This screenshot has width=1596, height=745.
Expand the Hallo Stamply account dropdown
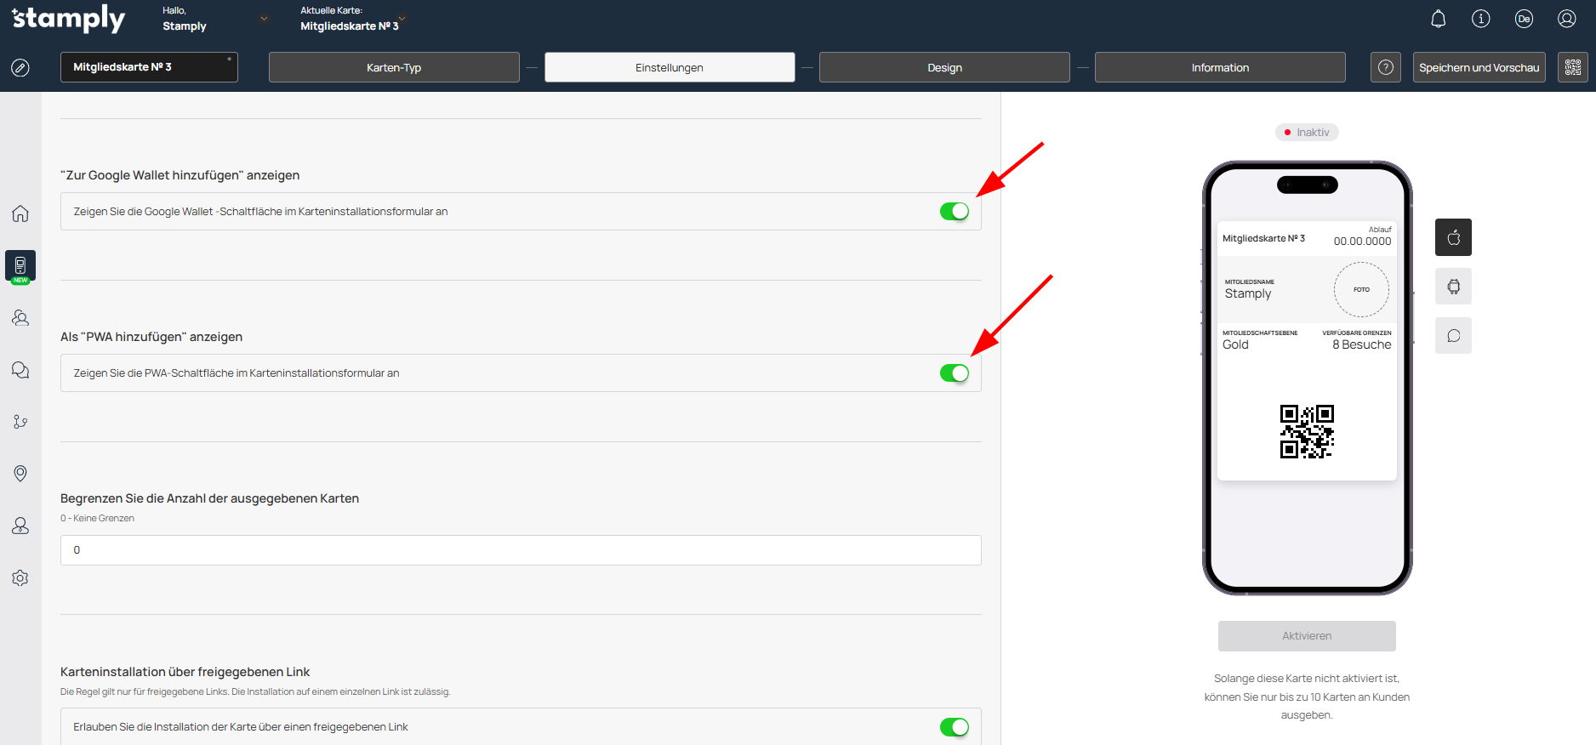[264, 19]
